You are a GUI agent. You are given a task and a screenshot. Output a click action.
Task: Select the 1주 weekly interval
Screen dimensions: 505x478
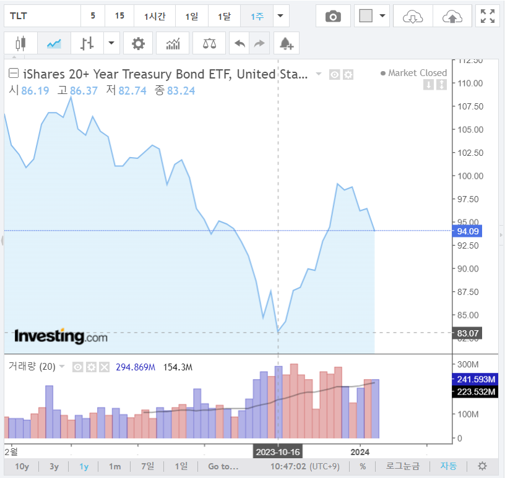tap(257, 16)
